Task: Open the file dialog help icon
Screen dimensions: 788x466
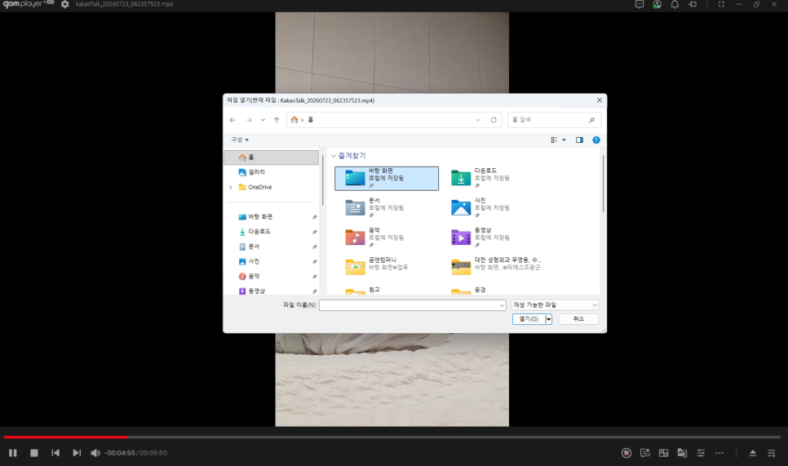Action: click(596, 140)
